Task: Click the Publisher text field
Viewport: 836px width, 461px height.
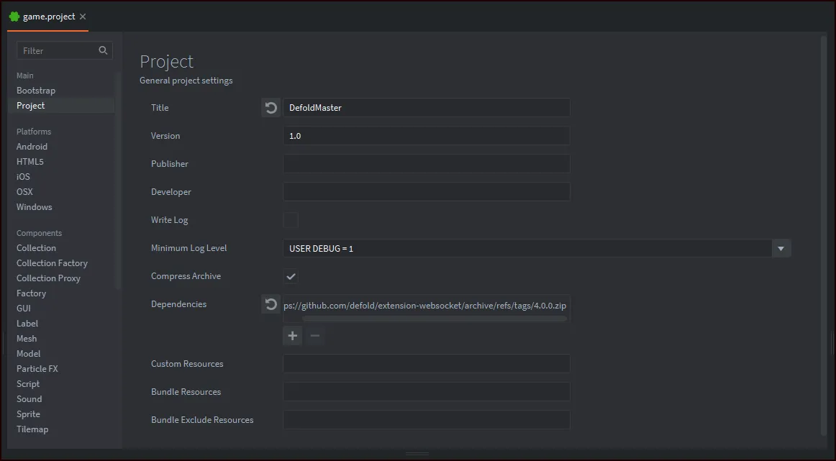Action: 426,163
